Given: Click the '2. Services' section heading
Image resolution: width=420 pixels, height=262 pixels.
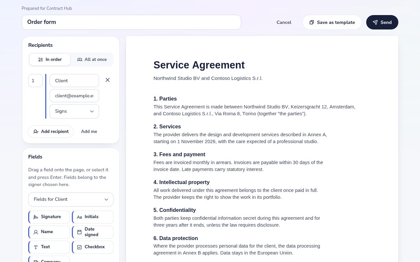Looking at the screenshot, I should [x=167, y=126].
